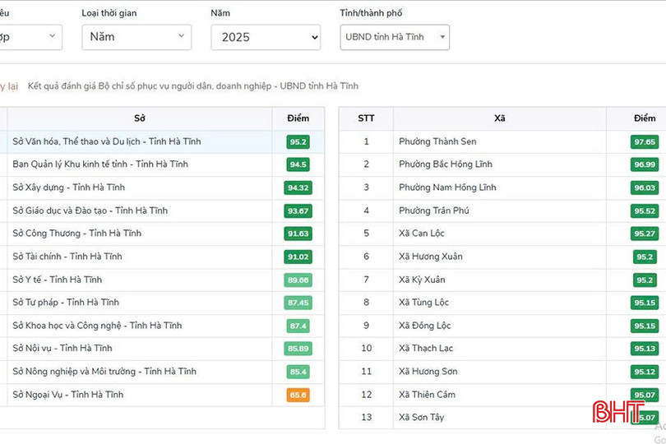Click the orange 65.6 score badge

click(x=298, y=395)
